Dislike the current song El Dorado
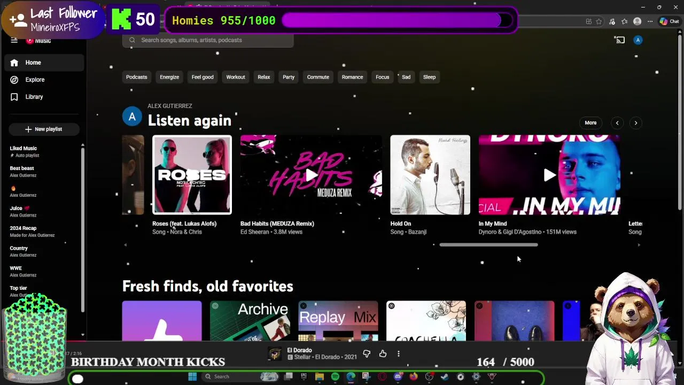 pyautogui.click(x=367, y=353)
